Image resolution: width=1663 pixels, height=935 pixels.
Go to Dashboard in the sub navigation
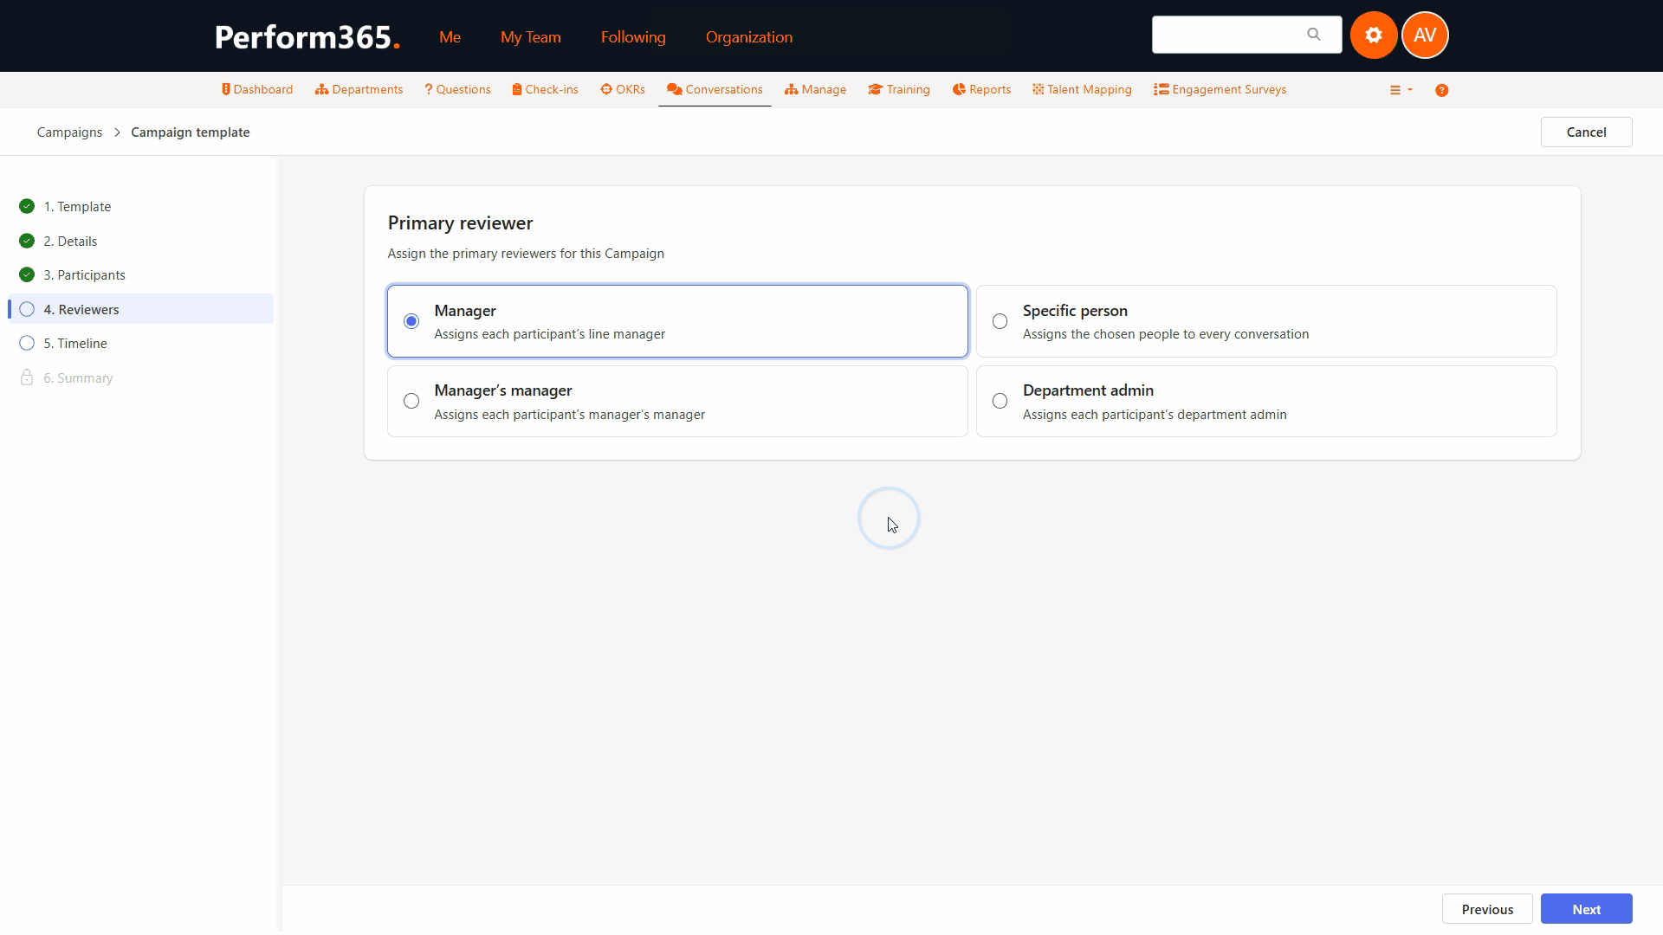point(257,90)
